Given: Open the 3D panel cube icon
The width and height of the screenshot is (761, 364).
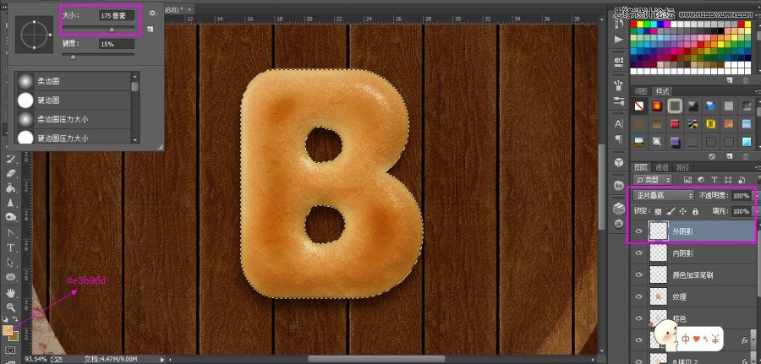Looking at the screenshot, I should tap(619, 162).
